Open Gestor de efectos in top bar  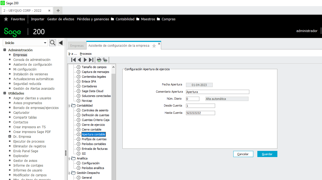point(61,19)
